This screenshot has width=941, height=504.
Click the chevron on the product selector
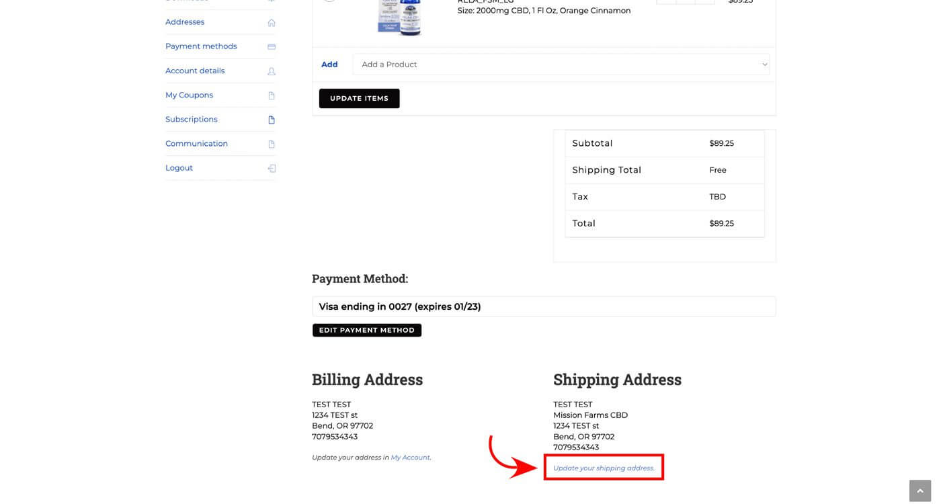(764, 65)
